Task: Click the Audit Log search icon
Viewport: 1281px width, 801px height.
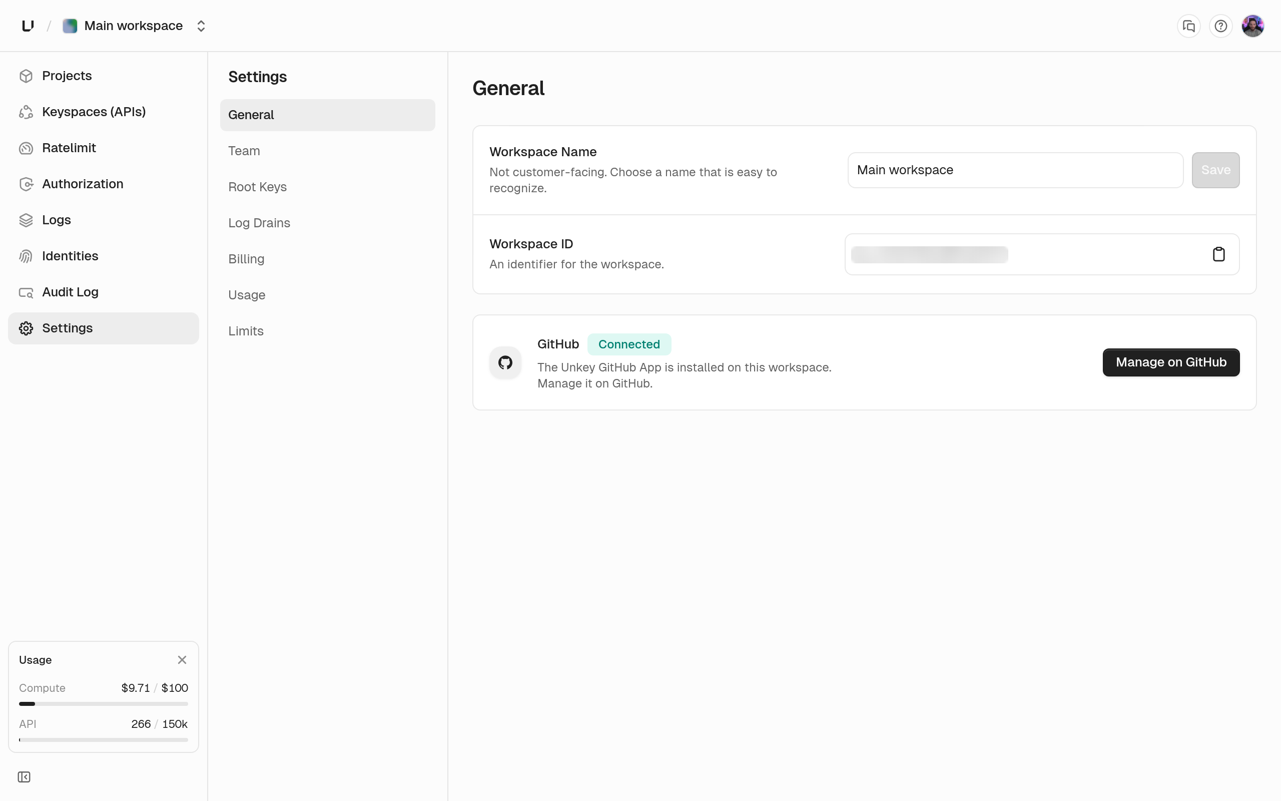Action: click(x=26, y=292)
